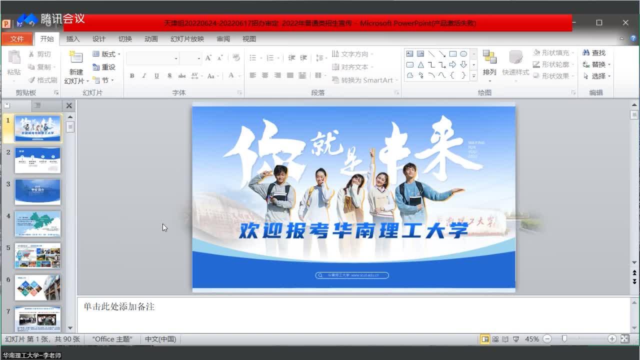This screenshot has height=360, width=640.
Task: Click the numbered list icon
Action: (270, 58)
